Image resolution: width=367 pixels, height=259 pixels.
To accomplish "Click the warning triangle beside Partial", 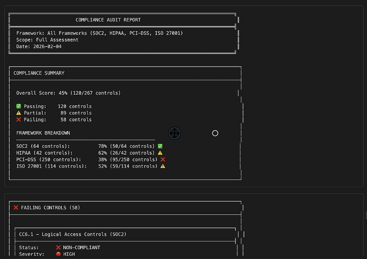I will 19,113.
